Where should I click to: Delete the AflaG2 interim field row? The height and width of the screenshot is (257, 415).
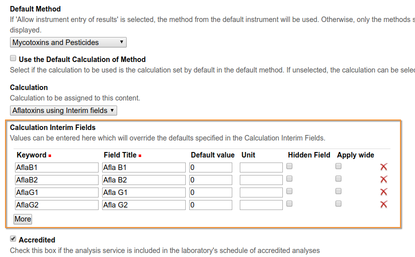click(x=383, y=204)
